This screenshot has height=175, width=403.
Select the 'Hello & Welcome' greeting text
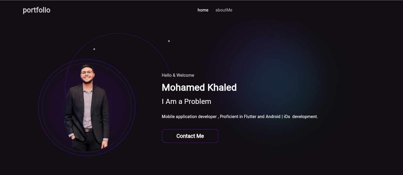(178, 75)
